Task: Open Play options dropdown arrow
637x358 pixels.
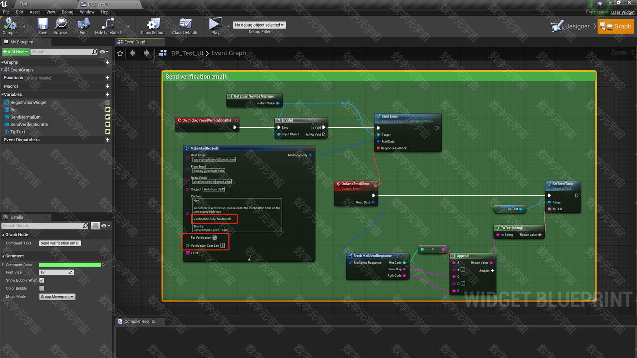Action: 228,26
